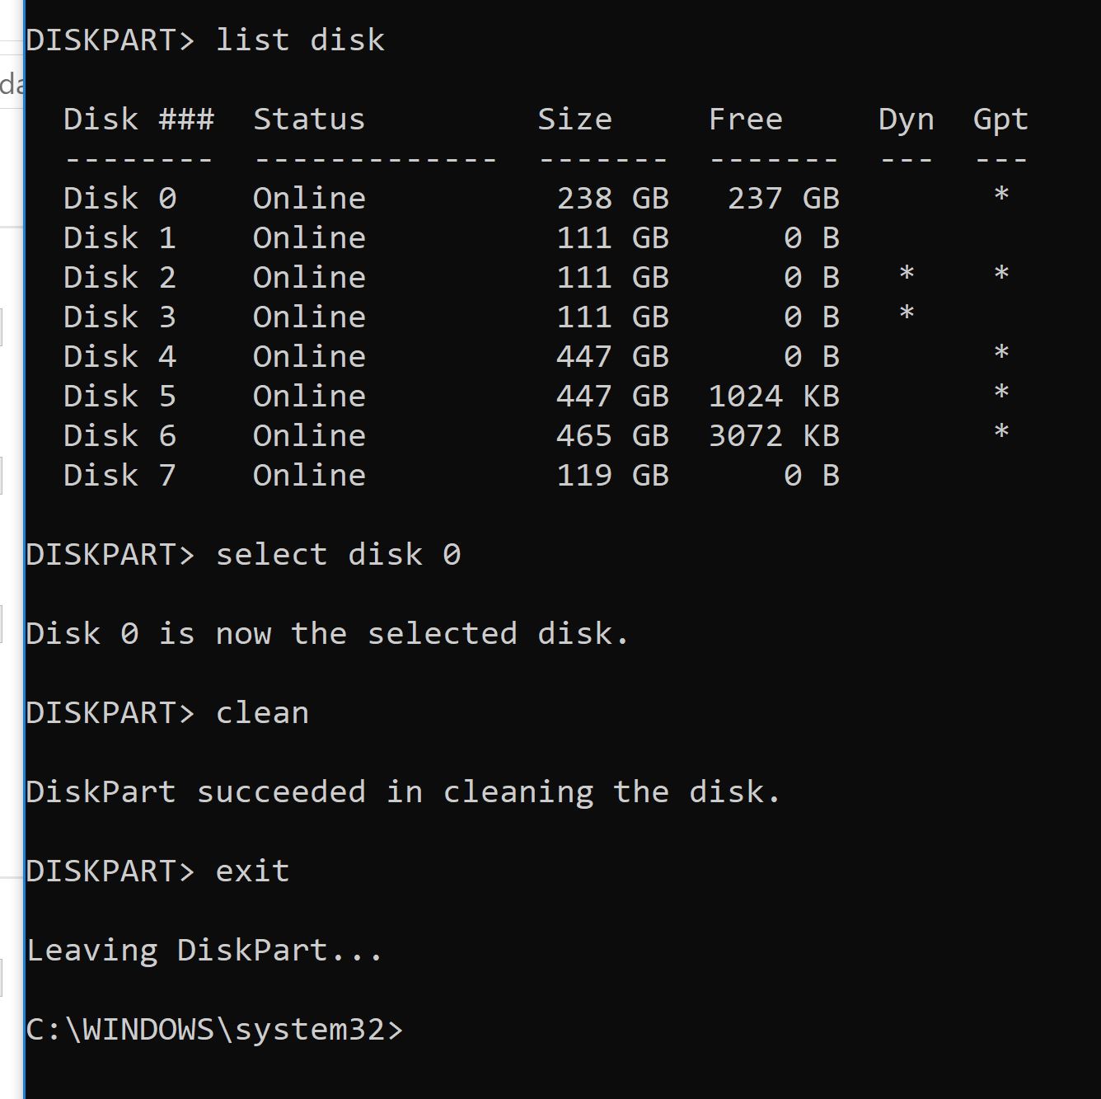The width and height of the screenshot is (1101, 1099).
Task: Click the 'list disk' command text
Action: [x=300, y=40]
